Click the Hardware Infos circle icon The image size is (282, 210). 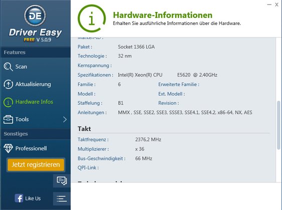click(x=8, y=102)
